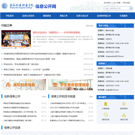Open 学生处举办 学生资助宣传大使 news item
The image size is (135, 135).
click(x=21, y=64)
